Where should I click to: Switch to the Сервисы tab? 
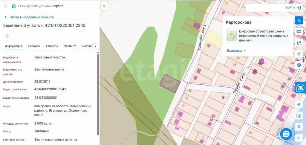[x=34, y=46]
